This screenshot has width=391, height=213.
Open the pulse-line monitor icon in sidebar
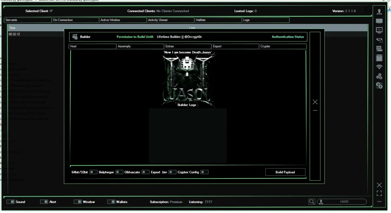pos(379,30)
